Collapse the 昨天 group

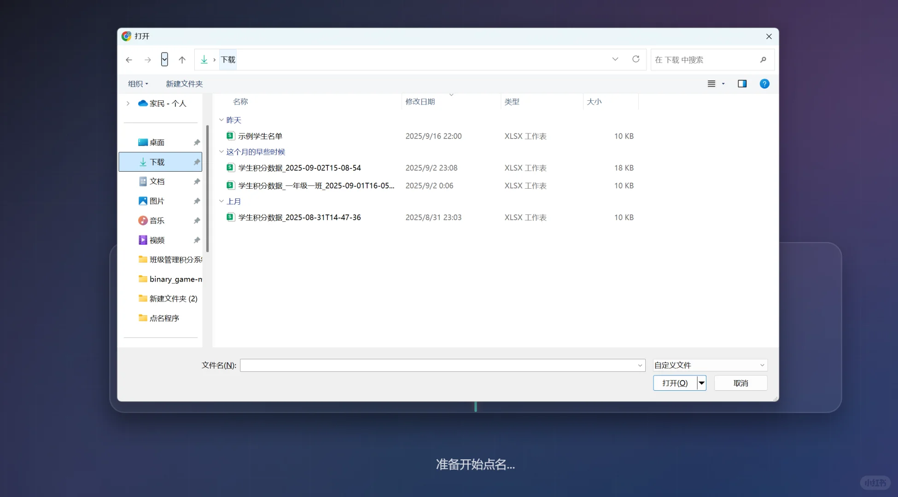(222, 120)
